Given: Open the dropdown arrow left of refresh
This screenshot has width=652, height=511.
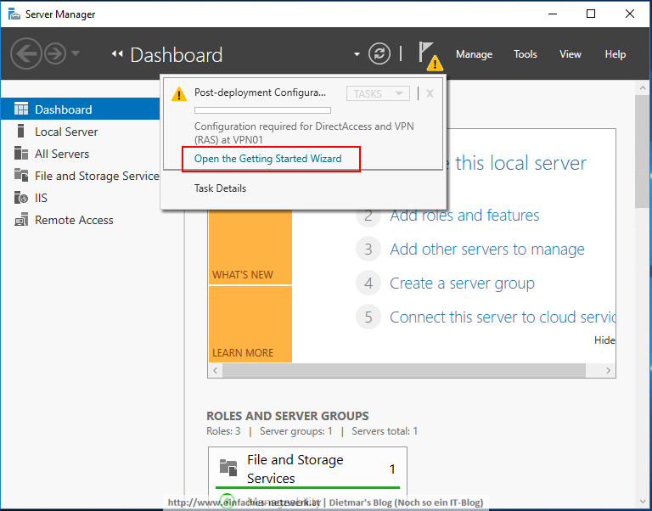Looking at the screenshot, I should [357, 54].
